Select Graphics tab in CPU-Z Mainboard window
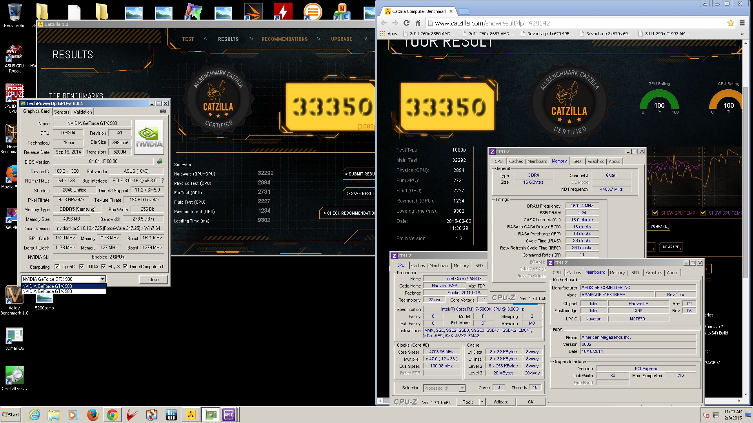The height and width of the screenshot is (423, 753). click(654, 273)
